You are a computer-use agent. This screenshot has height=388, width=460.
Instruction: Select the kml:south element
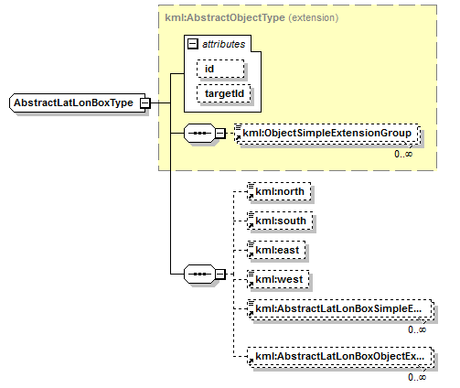click(280, 221)
